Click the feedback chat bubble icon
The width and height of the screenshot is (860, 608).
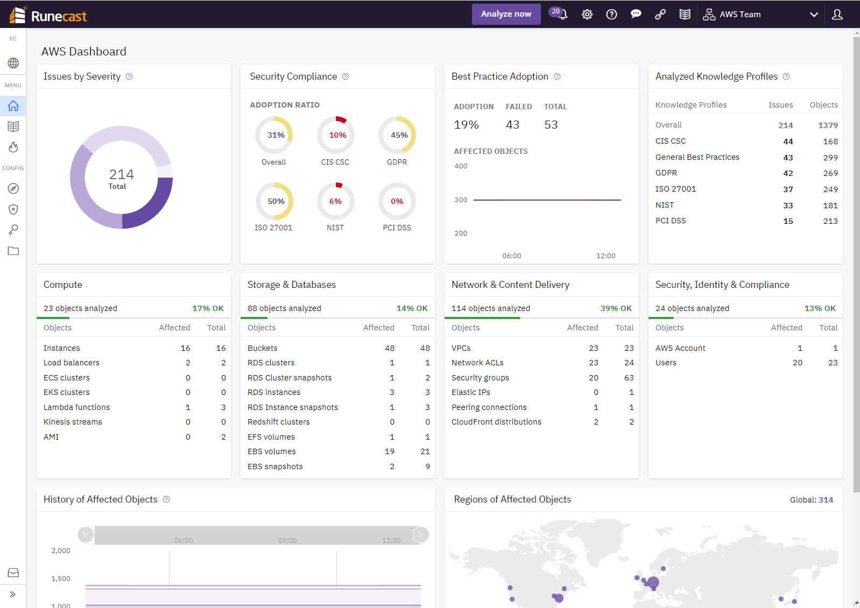(636, 15)
